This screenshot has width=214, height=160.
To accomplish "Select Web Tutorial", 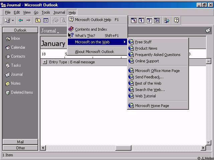I will [158, 96].
